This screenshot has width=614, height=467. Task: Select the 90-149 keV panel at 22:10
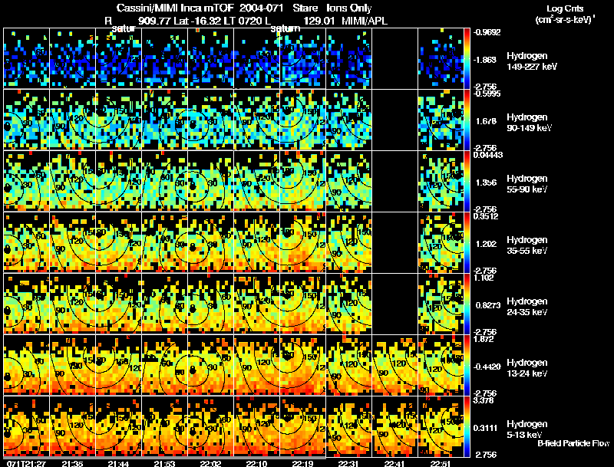coord(256,120)
